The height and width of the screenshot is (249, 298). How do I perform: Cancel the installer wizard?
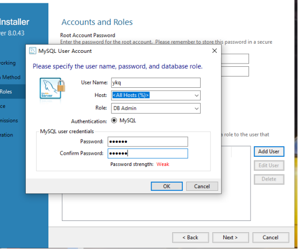[271, 237]
